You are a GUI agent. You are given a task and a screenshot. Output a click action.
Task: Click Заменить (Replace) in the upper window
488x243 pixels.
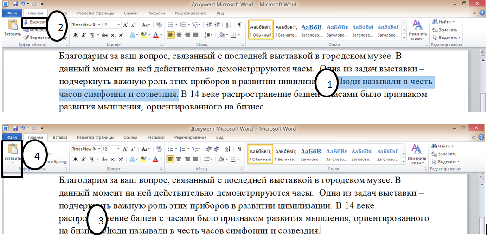coord(444,30)
